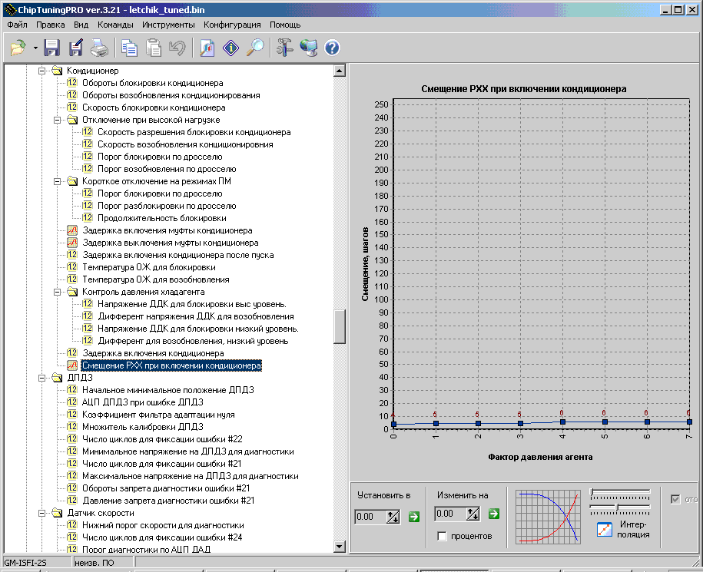This screenshot has width=703, height=572.
Task: Open the "Инструменты" menu
Action: (168, 25)
